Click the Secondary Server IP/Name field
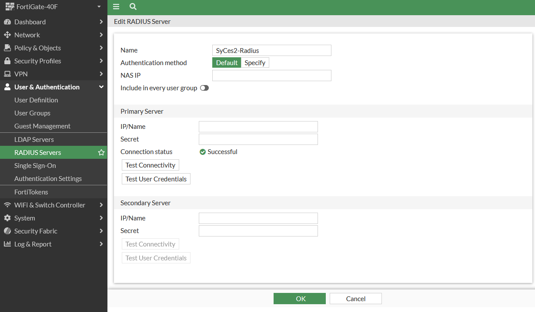This screenshot has width=535, height=312. (258, 218)
